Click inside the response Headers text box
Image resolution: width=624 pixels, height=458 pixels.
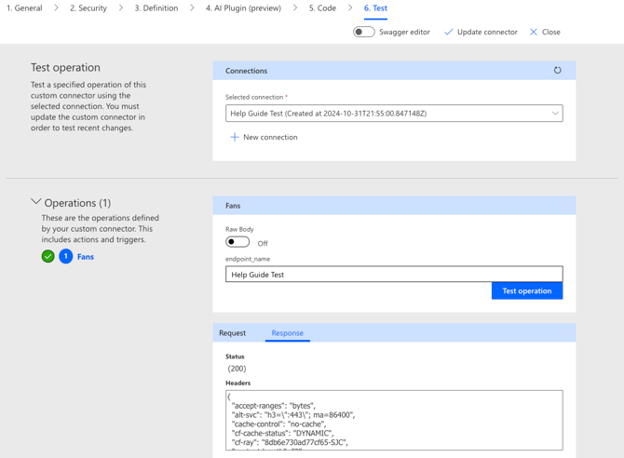393,420
